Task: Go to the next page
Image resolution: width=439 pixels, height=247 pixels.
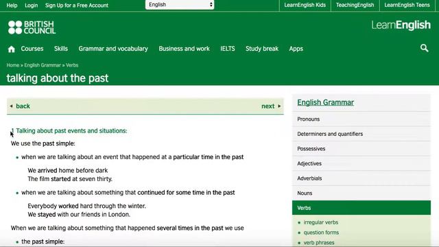Action: 268,106
